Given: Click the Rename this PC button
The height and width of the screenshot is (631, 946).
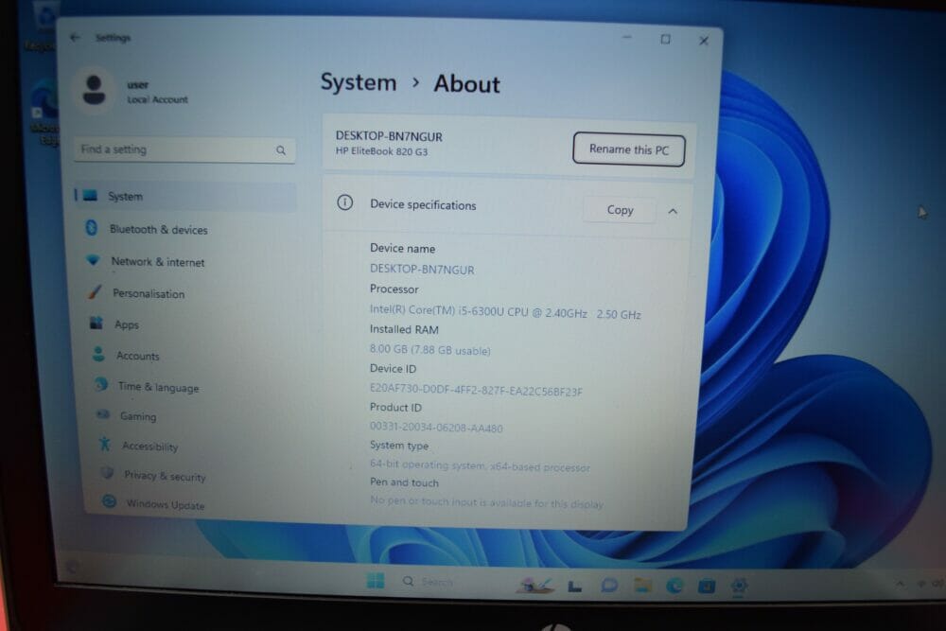Looking at the screenshot, I should 629,149.
